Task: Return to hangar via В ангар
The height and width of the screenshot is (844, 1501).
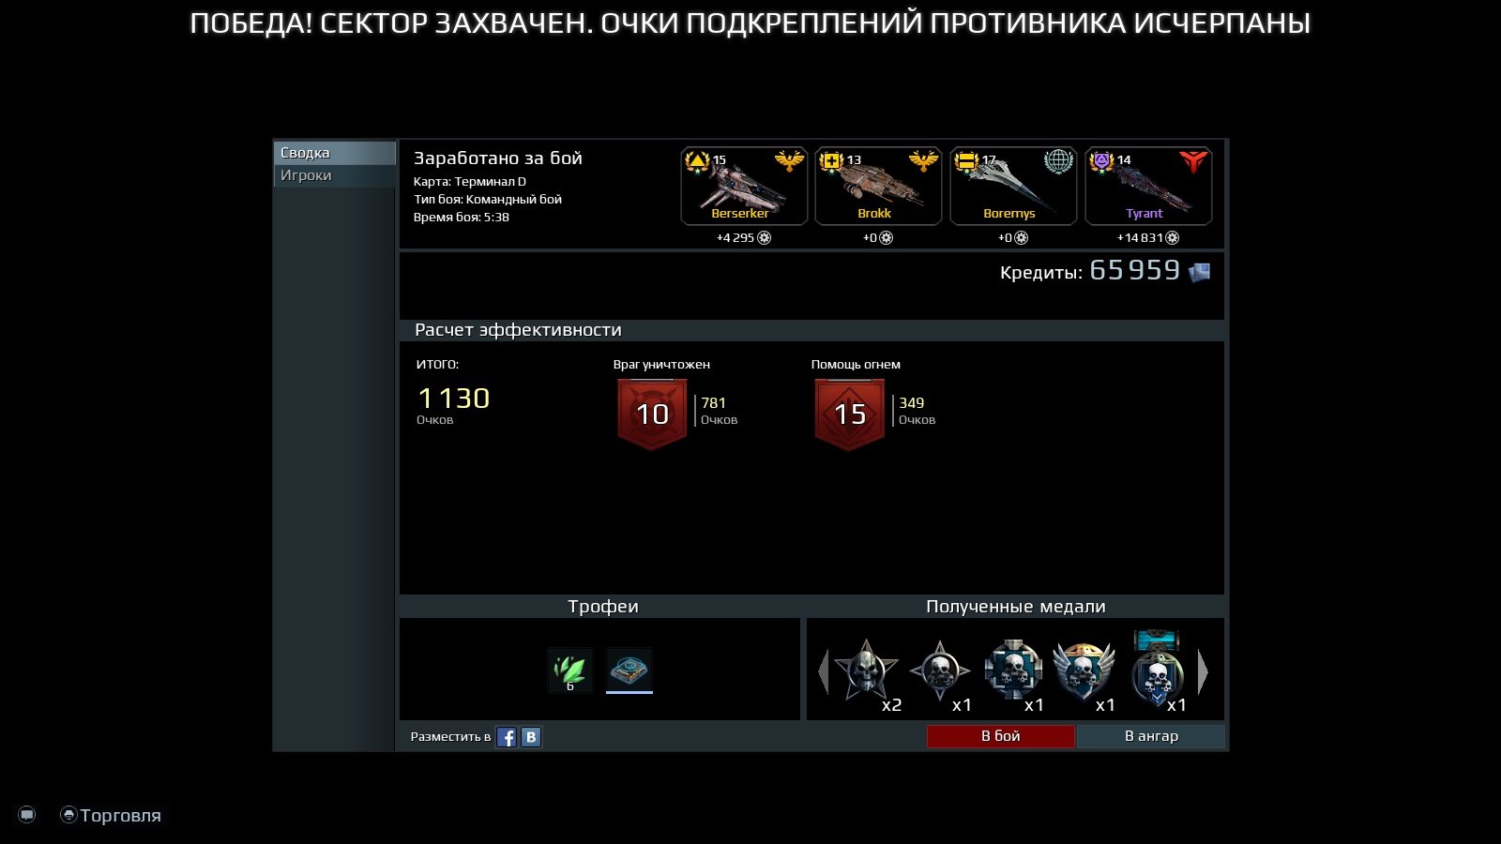Action: 1150,736
